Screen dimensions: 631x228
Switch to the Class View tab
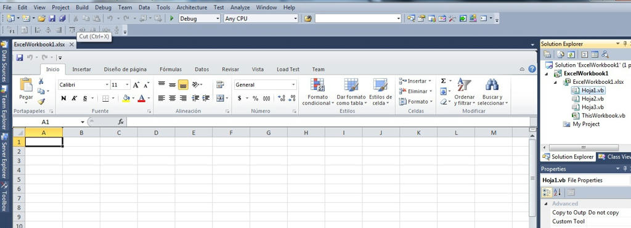click(x=614, y=157)
